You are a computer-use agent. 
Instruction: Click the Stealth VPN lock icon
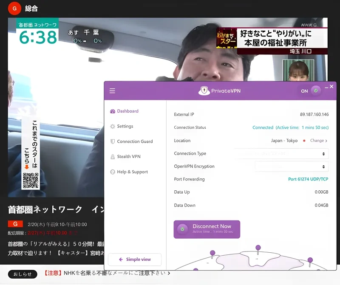pyautogui.click(x=113, y=157)
